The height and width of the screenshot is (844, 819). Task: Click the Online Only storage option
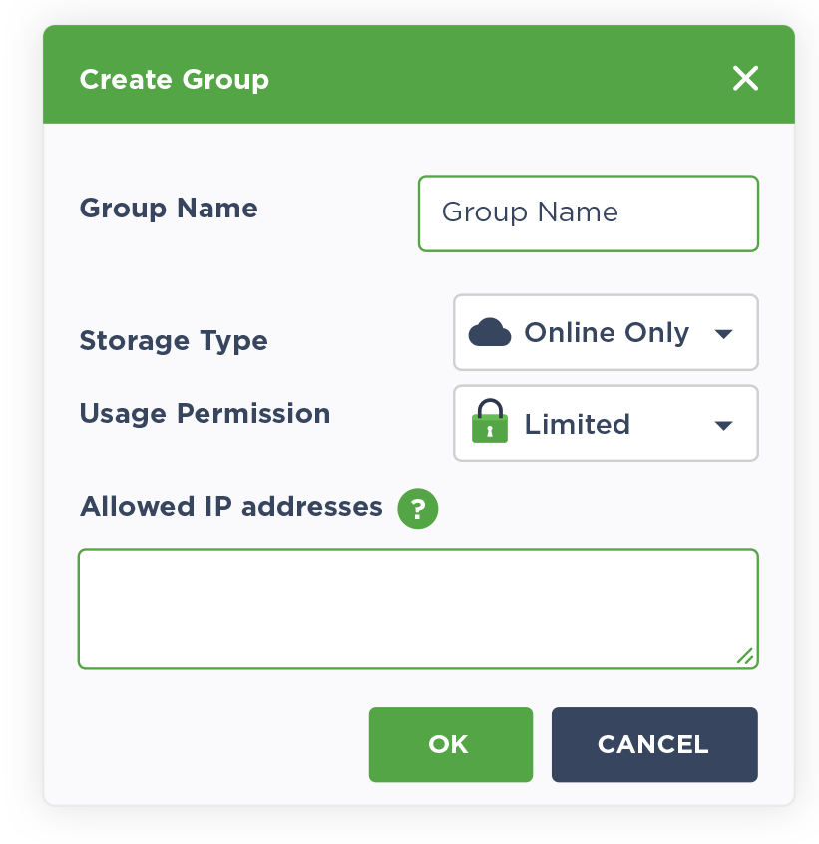pyautogui.click(x=606, y=332)
